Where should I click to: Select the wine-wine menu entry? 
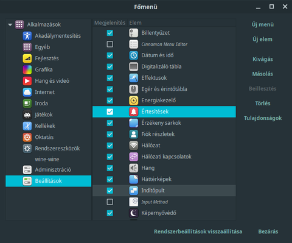tap(47, 160)
